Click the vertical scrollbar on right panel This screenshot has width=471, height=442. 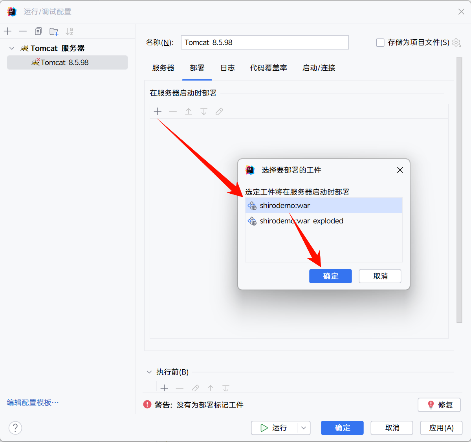click(459, 190)
